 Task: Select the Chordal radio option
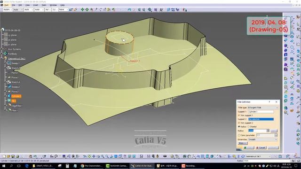point(248,127)
